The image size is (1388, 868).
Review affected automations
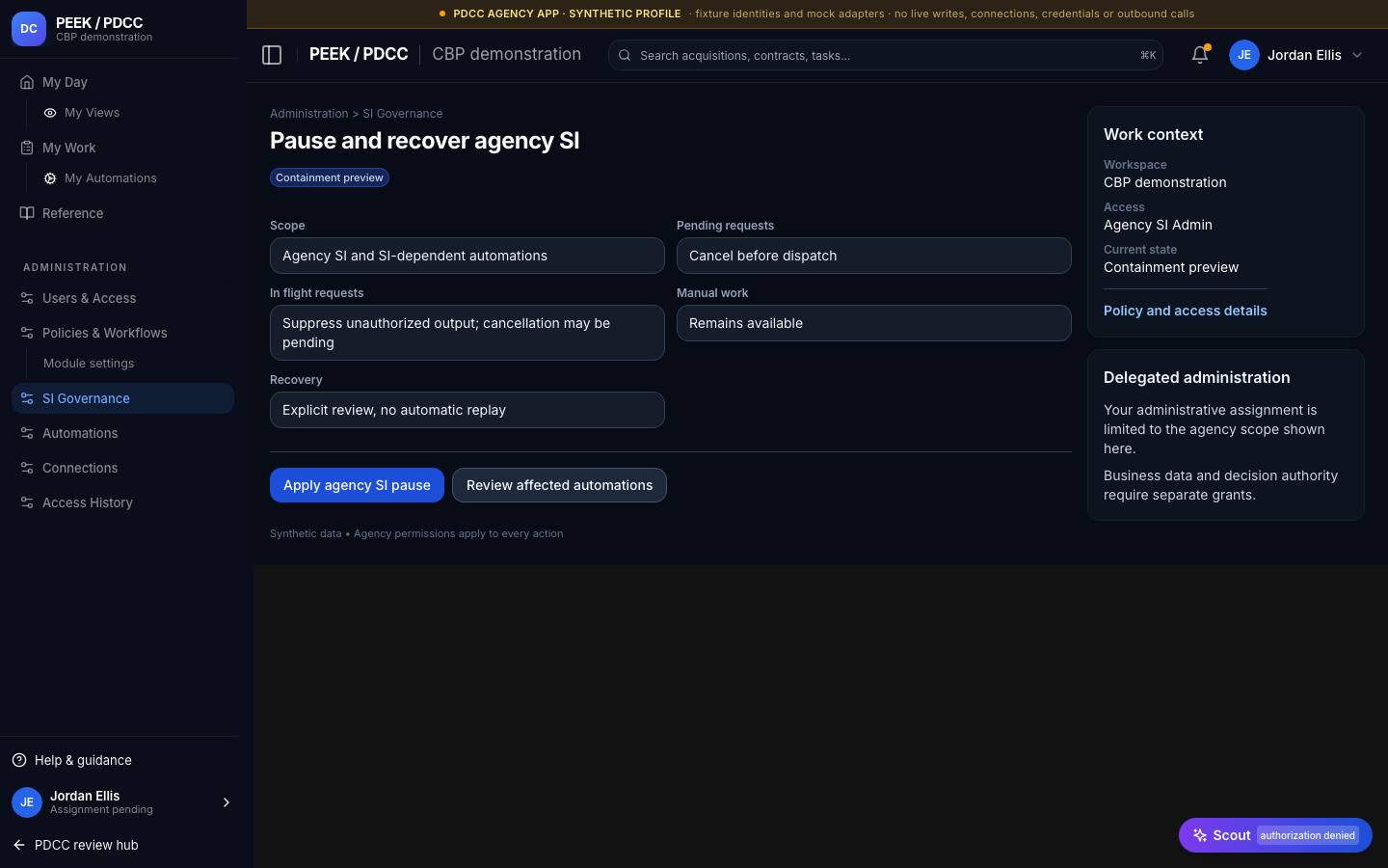pyautogui.click(x=559, y=485)
